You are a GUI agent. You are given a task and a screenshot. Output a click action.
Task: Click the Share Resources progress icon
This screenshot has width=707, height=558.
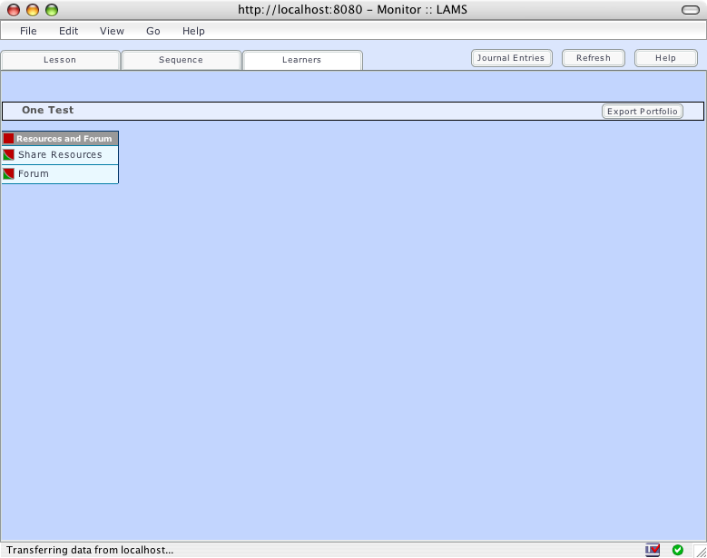point(9,155)
